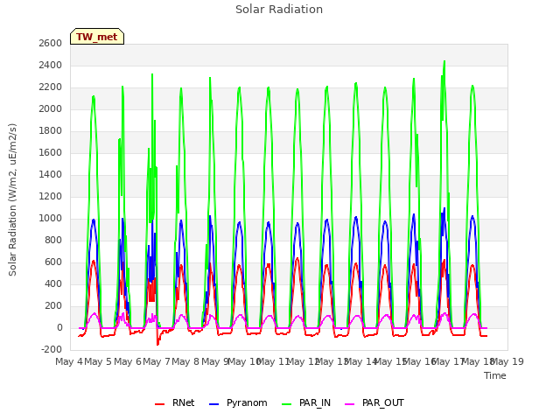
Task: Click the Solar Radiation chart title
Action: [279, 10]
